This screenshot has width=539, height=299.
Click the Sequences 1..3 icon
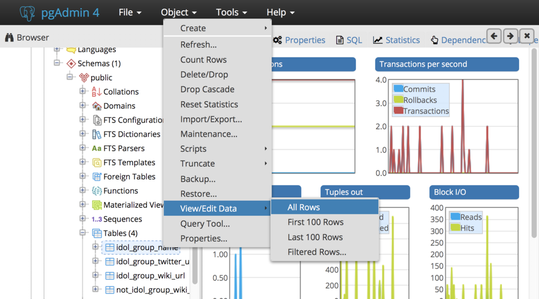point(97,220)
